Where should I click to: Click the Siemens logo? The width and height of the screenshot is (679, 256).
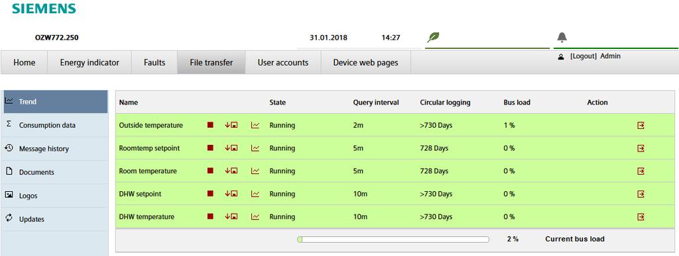click(x=44, y=8)
